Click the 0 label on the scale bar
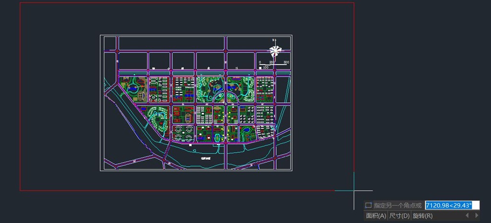The width and height of the screenshot is (491, 223). pos(259,62)
